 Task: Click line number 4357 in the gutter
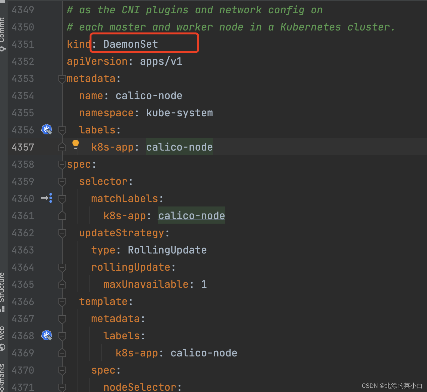pos(23,147)
